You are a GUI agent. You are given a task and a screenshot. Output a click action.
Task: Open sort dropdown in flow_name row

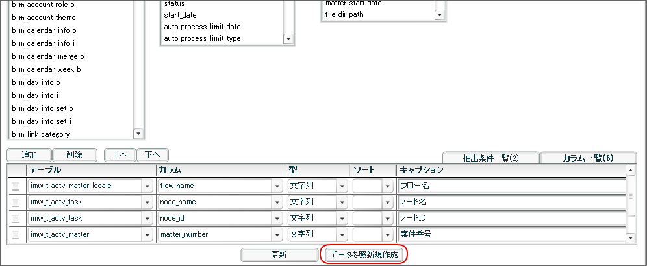coord(387,186)
